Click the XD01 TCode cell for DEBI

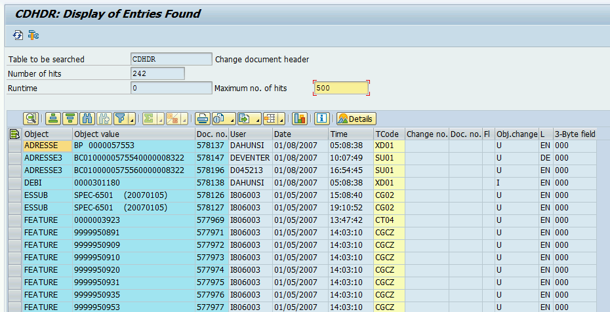tap(388, 183)
